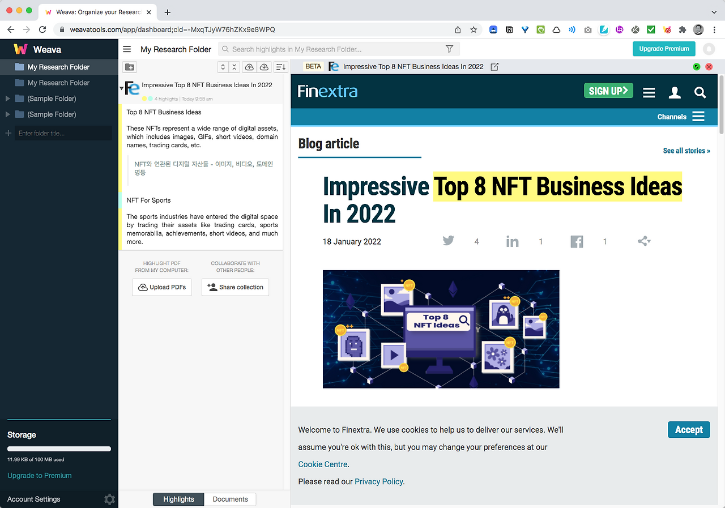Open the article's share options icon
The image size is (725, 508).
click(644, 241)
